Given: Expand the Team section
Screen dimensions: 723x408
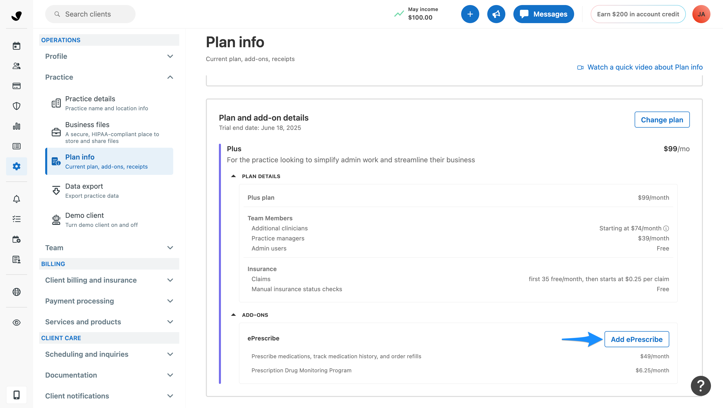Looking at the screenshot, I should coord(109,248).
